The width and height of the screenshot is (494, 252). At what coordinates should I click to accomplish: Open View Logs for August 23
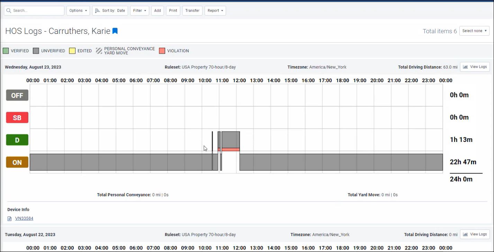coord(475,67)
